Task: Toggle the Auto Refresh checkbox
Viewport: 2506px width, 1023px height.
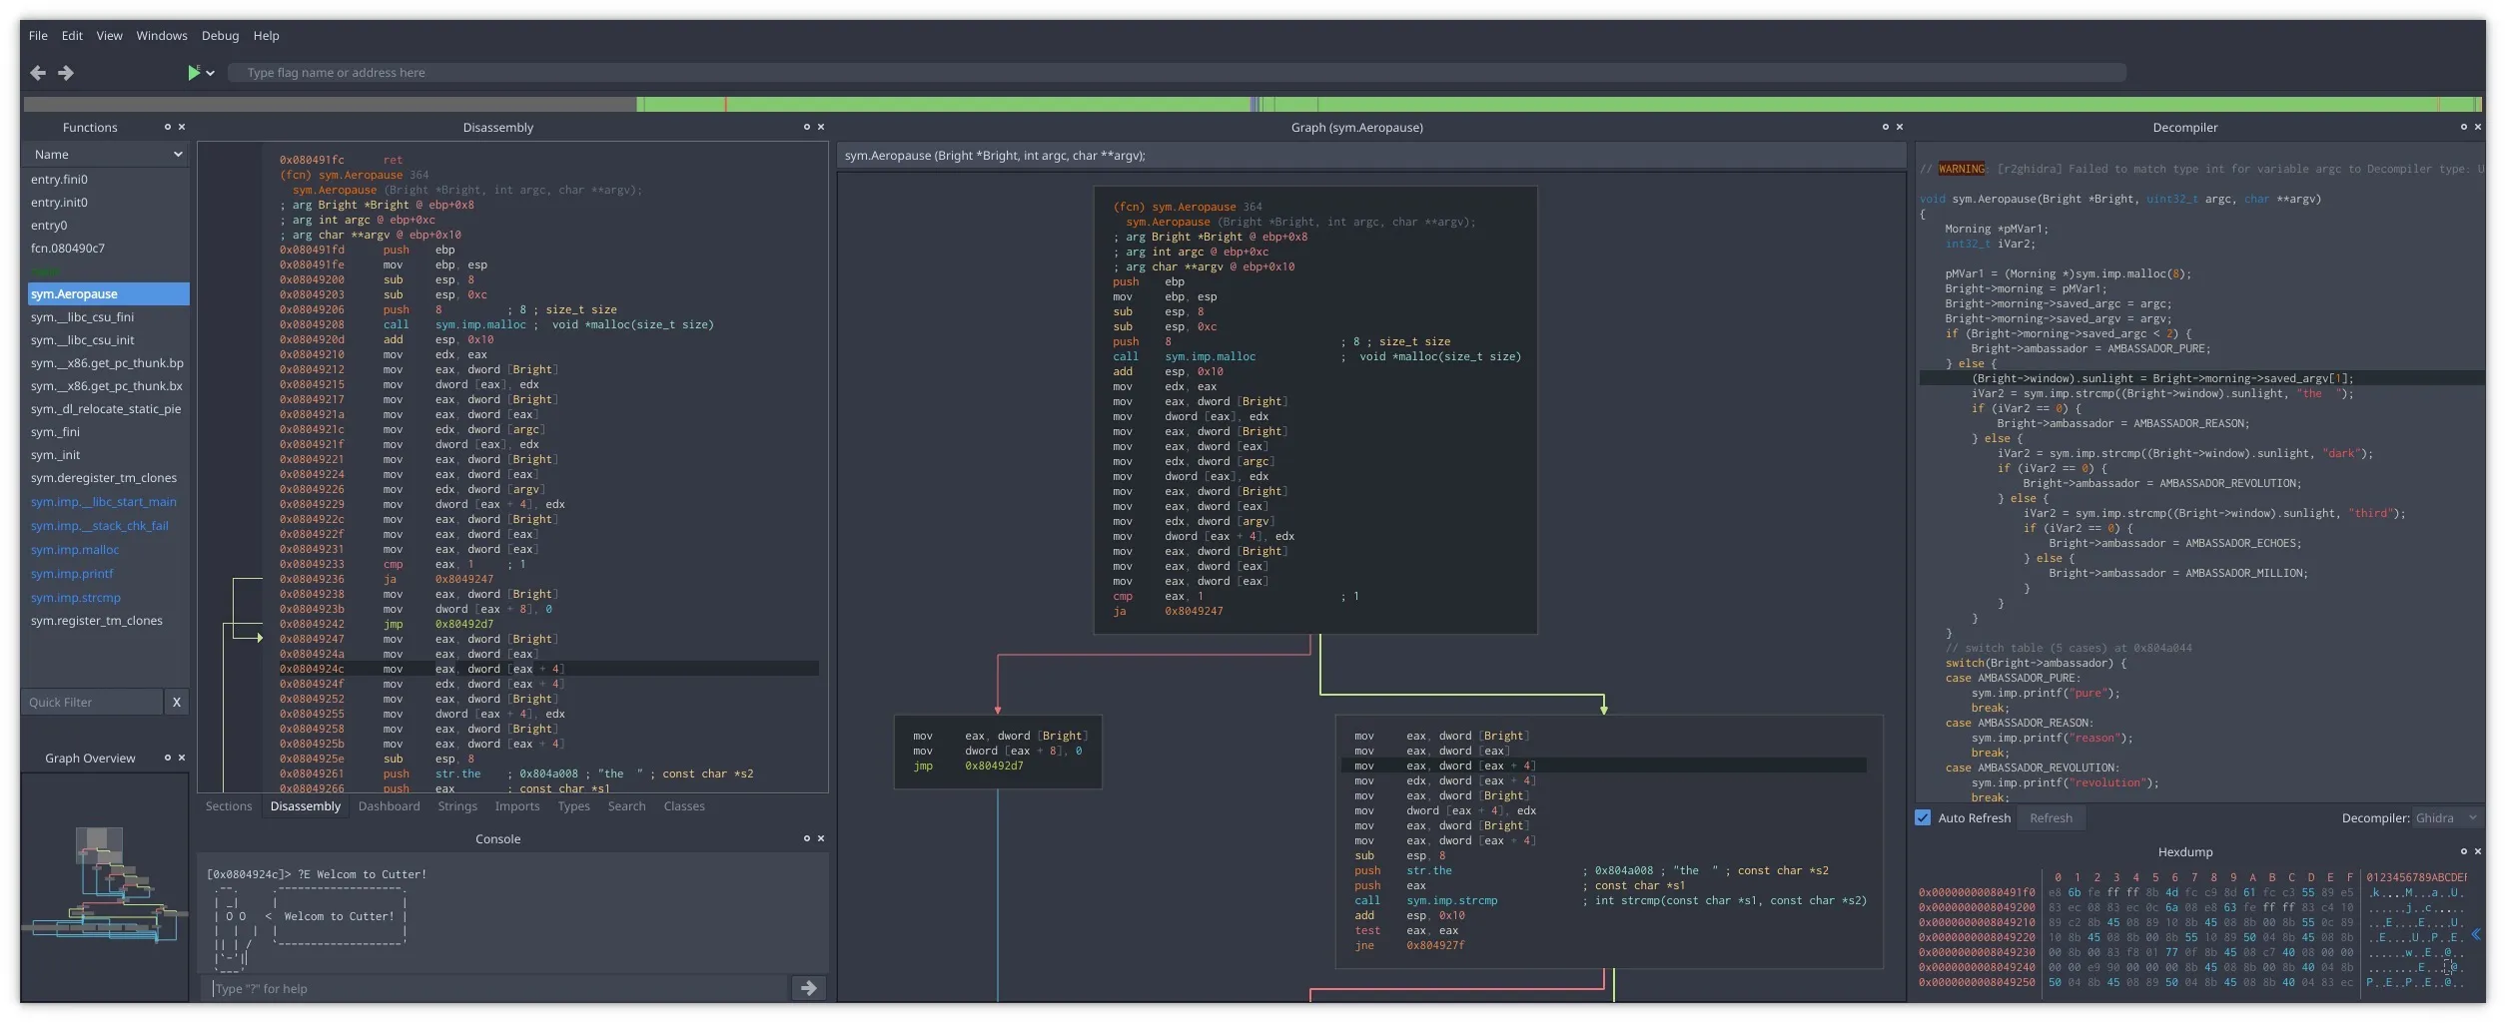Action: click(1923, 817)
